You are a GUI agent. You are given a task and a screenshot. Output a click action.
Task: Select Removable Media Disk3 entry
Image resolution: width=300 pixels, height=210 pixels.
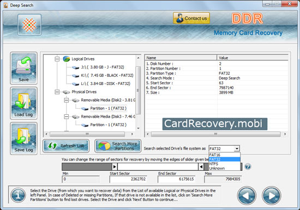tap(108, 116)
